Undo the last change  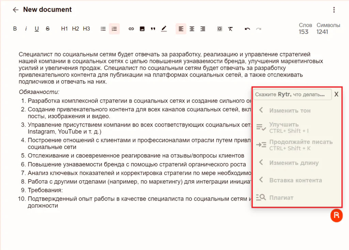247,29
